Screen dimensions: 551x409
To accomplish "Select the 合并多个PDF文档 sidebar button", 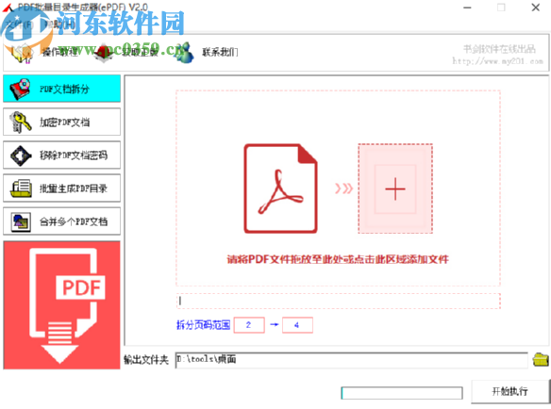I will pos(62,221).
